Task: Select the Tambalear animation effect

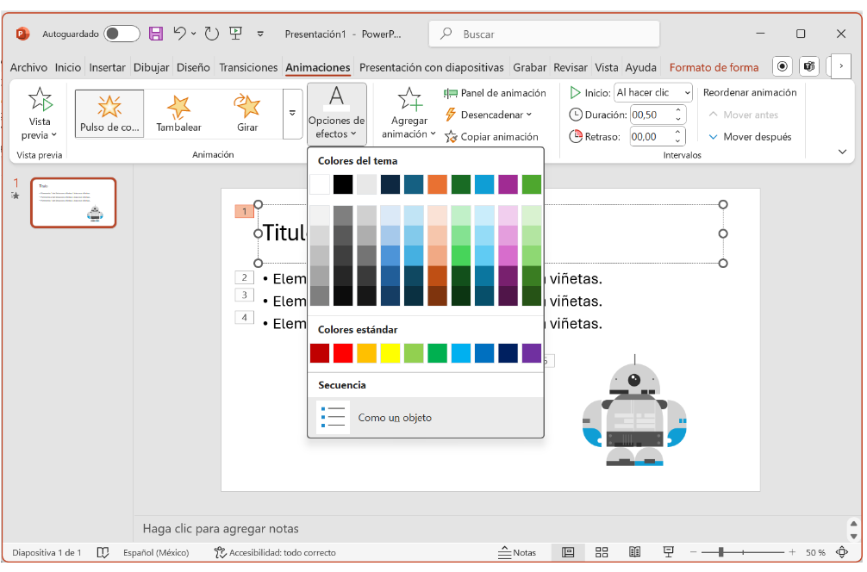Action: (x=178, y=113)
